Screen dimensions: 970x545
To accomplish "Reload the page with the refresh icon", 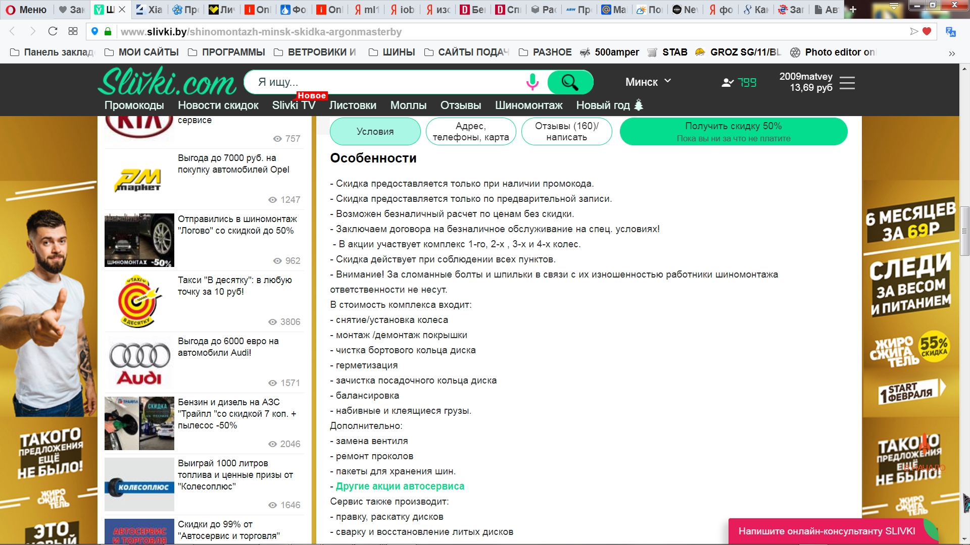I will point(53,31).
